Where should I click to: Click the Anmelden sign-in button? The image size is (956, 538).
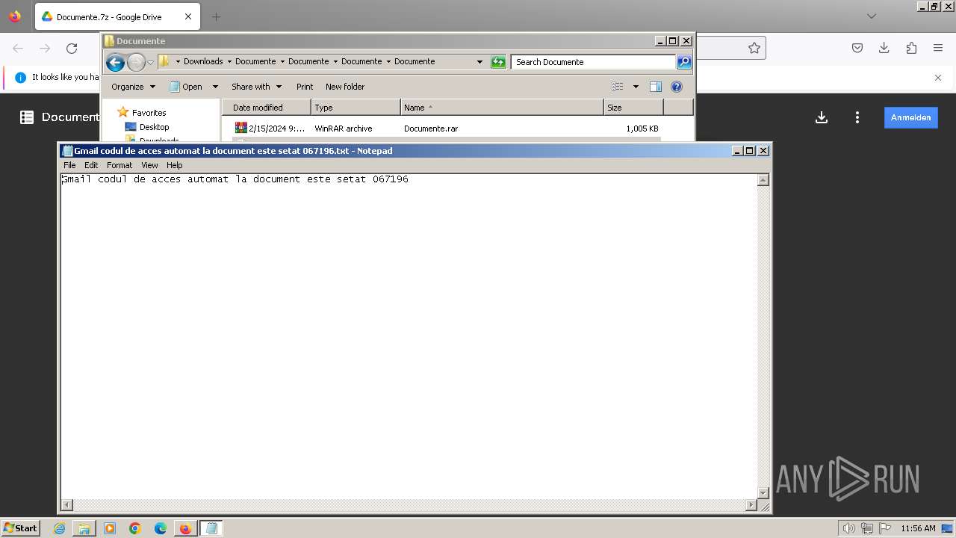(x=911, y=117)
